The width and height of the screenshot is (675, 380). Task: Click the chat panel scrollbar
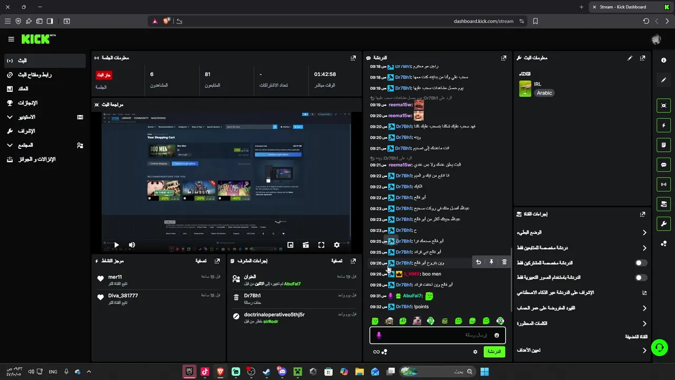coord(511,280)
